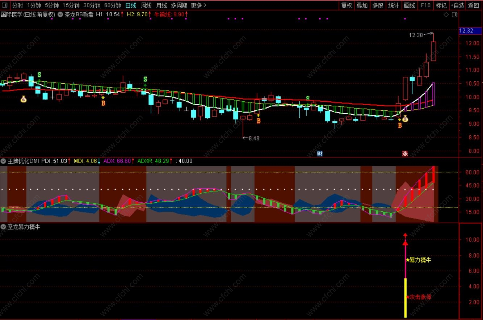
Task: Expand the 王牌优化DMI indicator dropdown
Action: [3, 161]
